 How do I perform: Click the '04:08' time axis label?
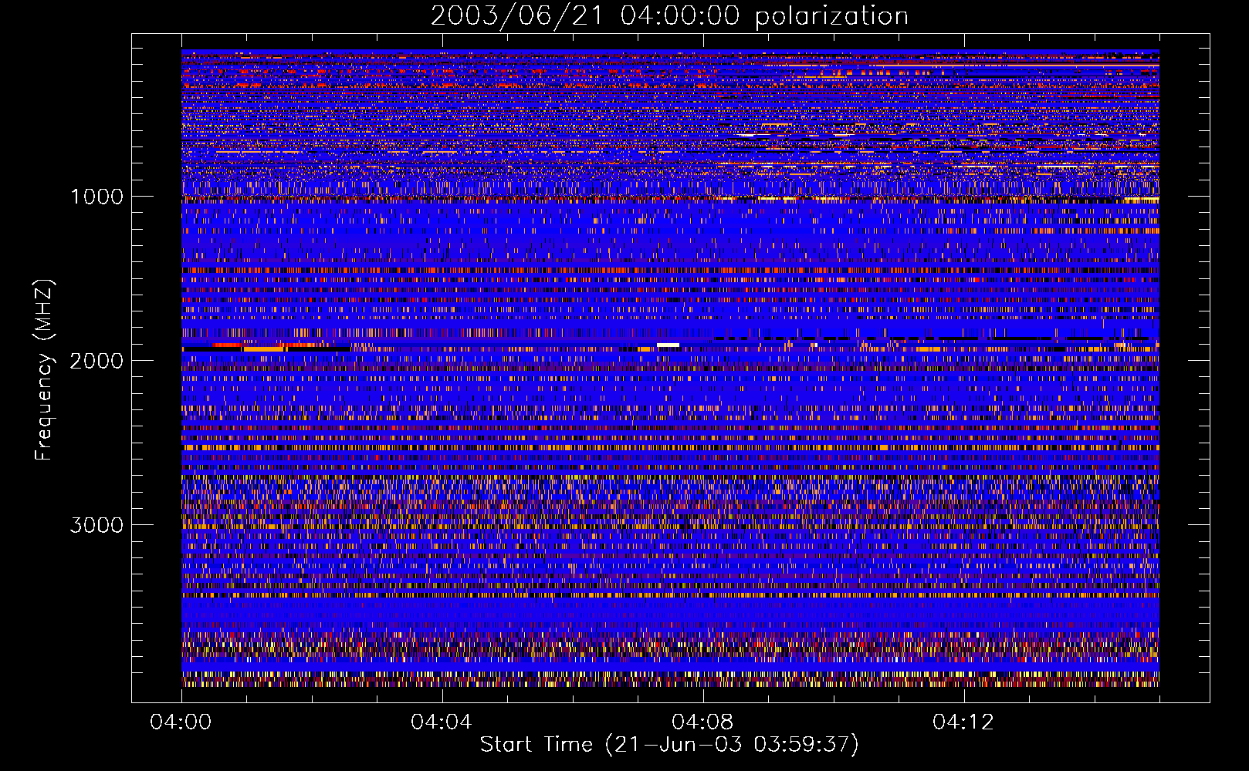point(702,722)
